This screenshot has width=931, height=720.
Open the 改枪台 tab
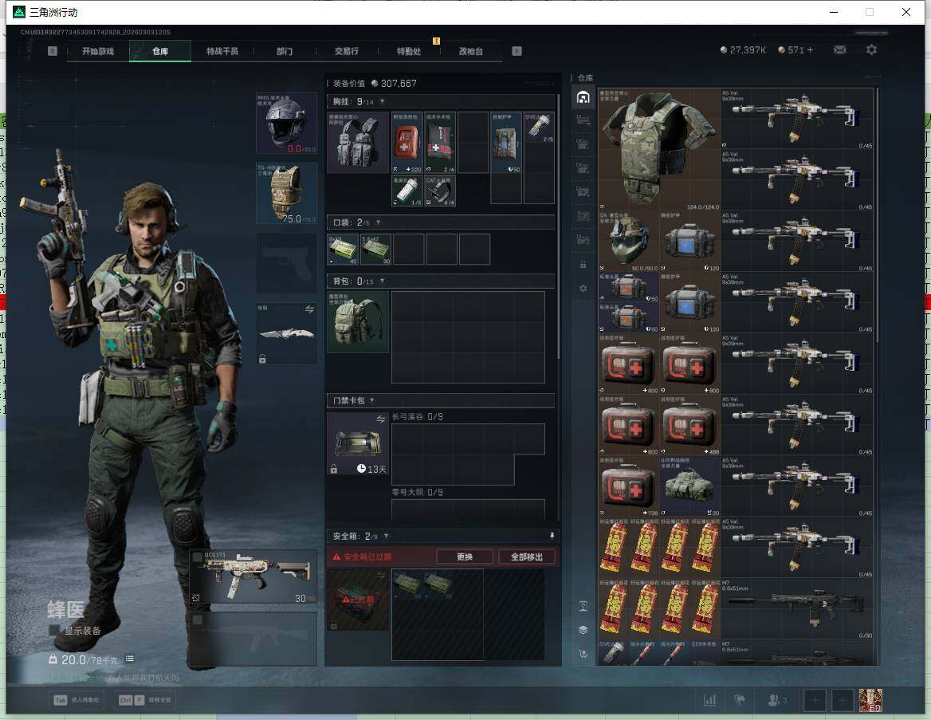point(471,51)
